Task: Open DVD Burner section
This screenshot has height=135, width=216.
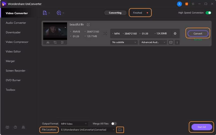Action: point(13,80)
